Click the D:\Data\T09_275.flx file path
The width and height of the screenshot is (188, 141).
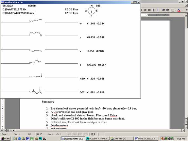click(14, 9)
